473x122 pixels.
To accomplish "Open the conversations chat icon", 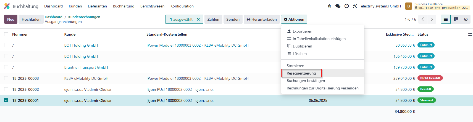I will tap(338, 6).
